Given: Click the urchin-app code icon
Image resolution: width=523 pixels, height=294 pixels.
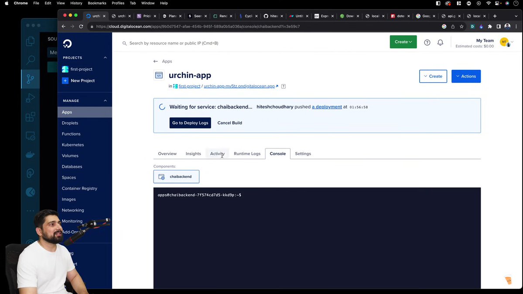Looking at the screenshot, I should 159,75.
